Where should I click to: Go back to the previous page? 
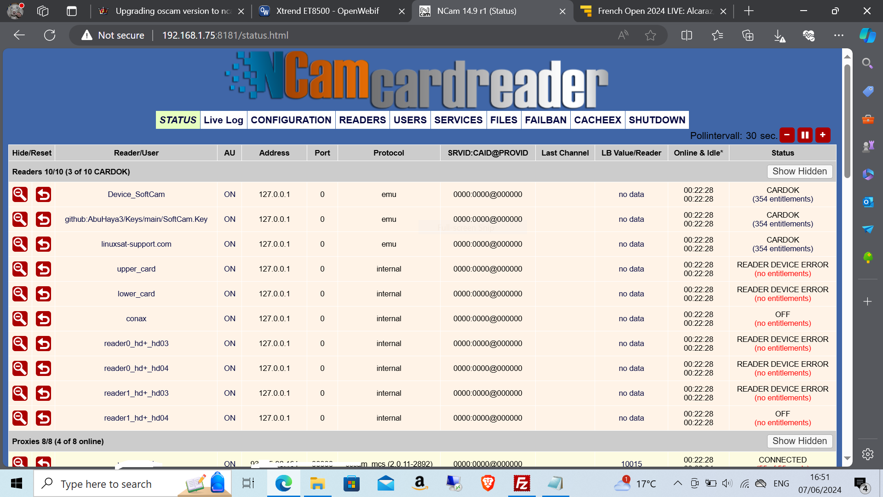click(x=19, y=35)
